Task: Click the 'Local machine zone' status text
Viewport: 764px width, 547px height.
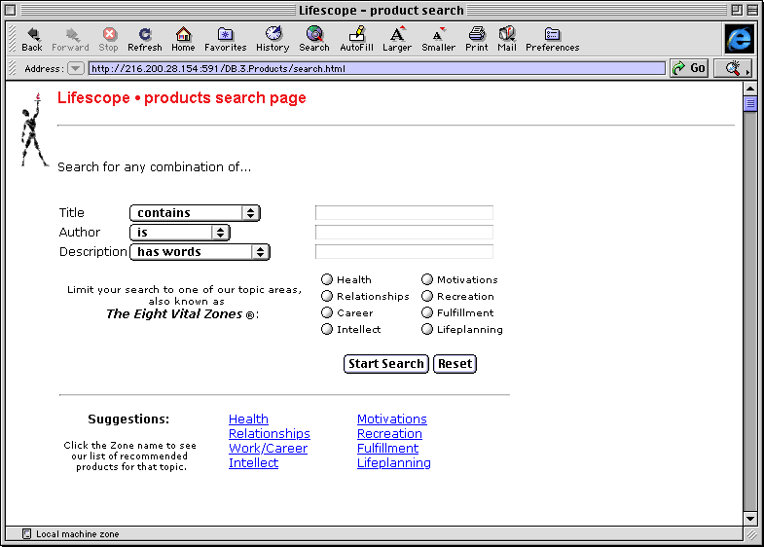Action: click(x=78, y=533)
